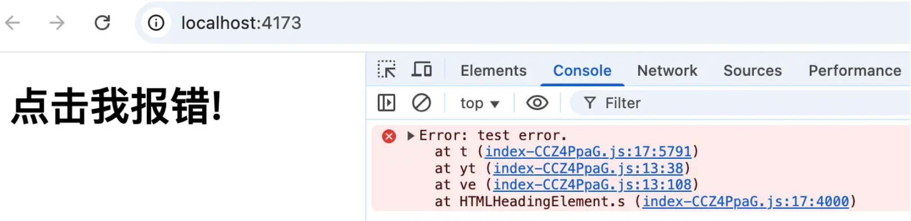Focus the console Filter field
This screenshot has width=911, height=221.
[740, 103]
